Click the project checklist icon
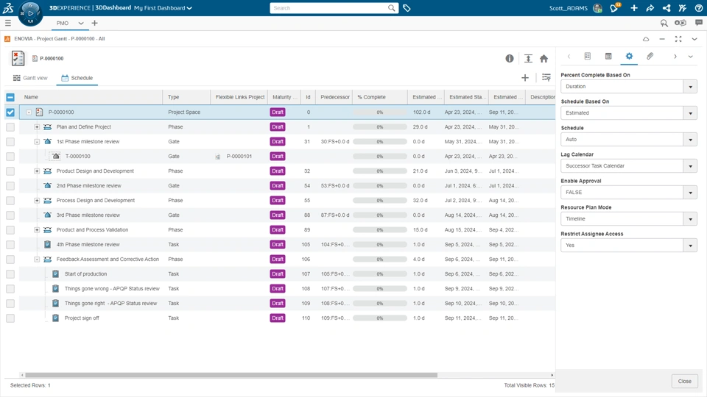707x397 pixels. point(18,58)
